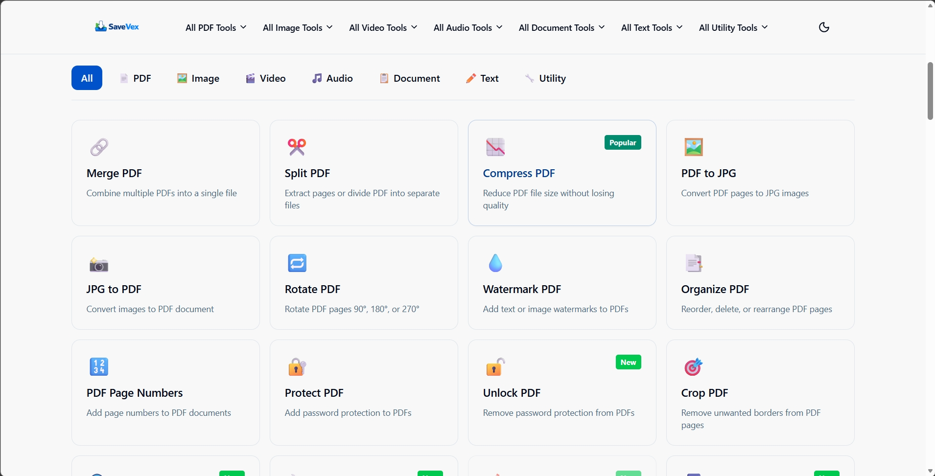Image resolution: width=935 pixels, height=476 pixels.
Task: Switch to the Text category tab
Action: (482, 78)
